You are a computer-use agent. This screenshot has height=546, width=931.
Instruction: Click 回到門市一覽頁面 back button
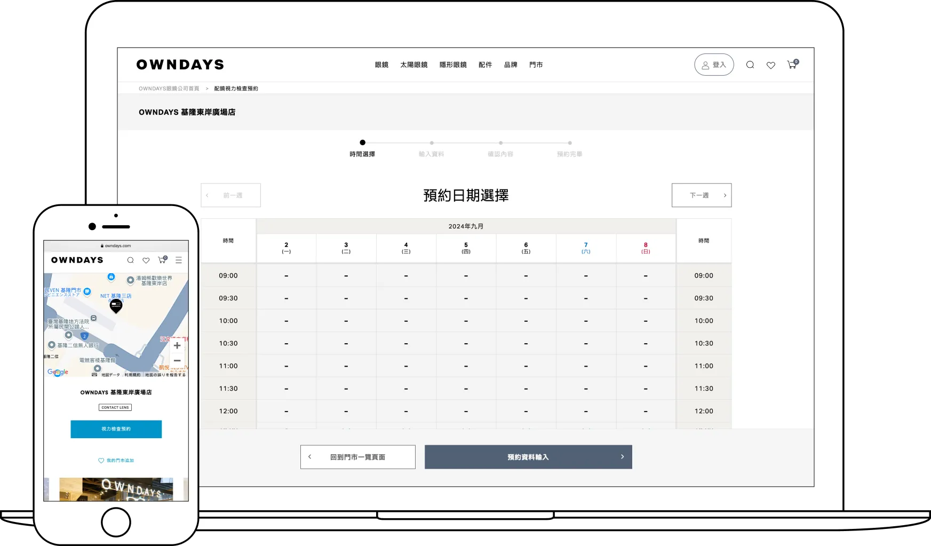click(x=357, y=457)
